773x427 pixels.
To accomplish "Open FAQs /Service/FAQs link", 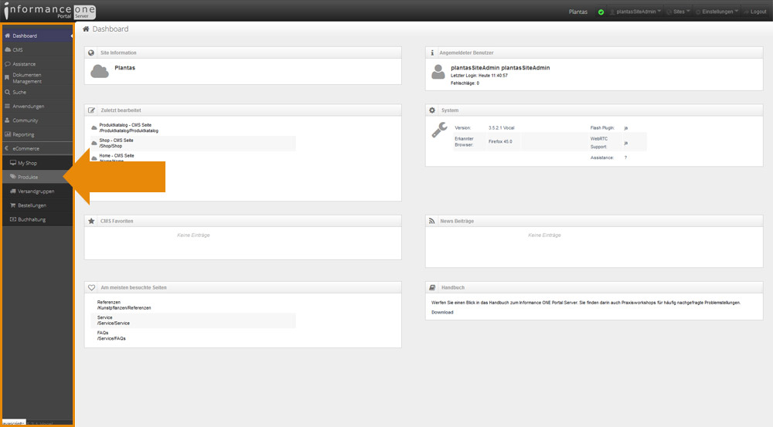I will pyautogui.click(x=111, y=336).
